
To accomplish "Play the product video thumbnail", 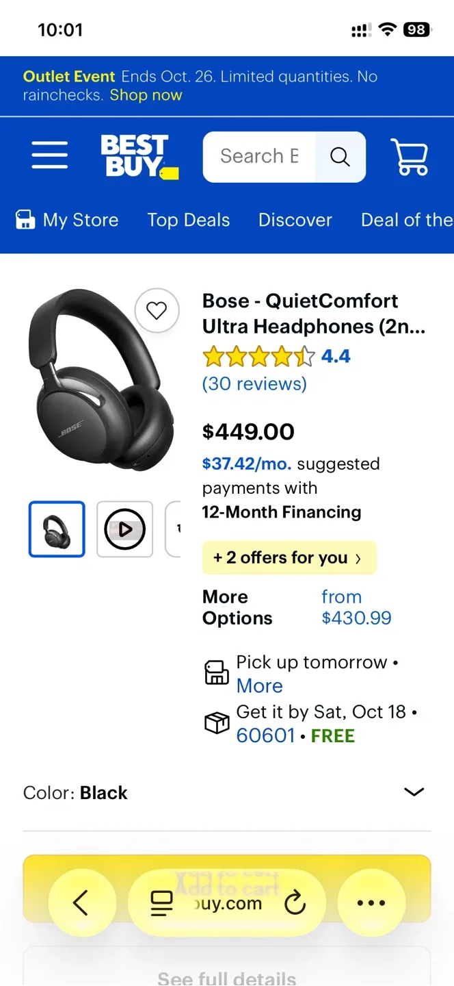I will (x=124, y=529).
